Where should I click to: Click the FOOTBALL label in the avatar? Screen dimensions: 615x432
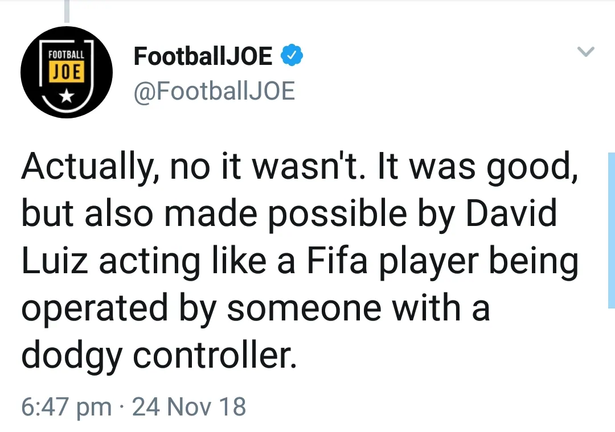(67, 56)
